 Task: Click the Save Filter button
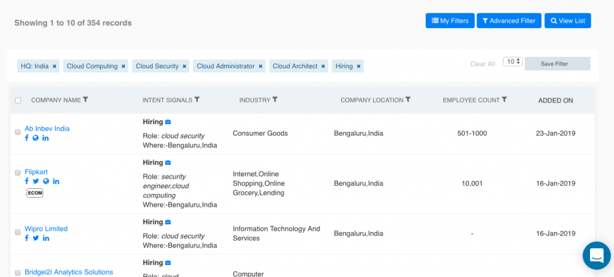click(557, 64)
